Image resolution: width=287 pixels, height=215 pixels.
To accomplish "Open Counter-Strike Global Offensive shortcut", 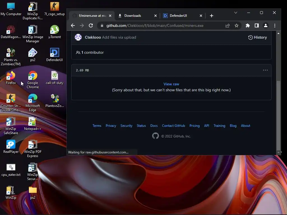I will [11, 103].
